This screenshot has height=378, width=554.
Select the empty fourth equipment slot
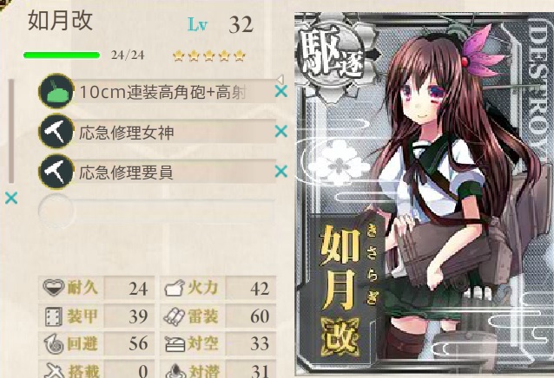[x=157, y=211]
